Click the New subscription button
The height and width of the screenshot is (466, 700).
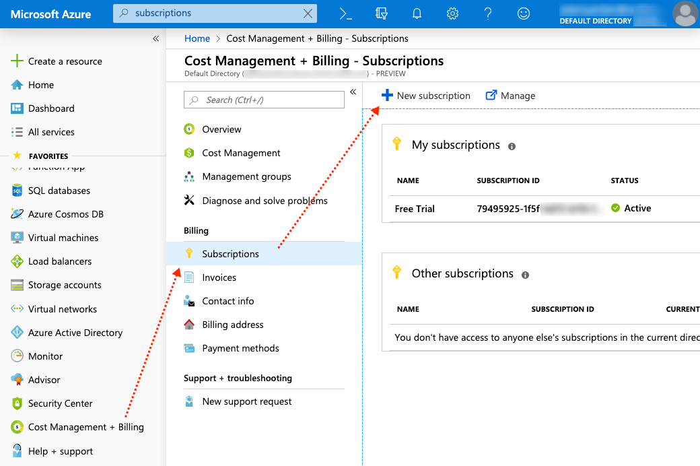[x=426, y=95]
